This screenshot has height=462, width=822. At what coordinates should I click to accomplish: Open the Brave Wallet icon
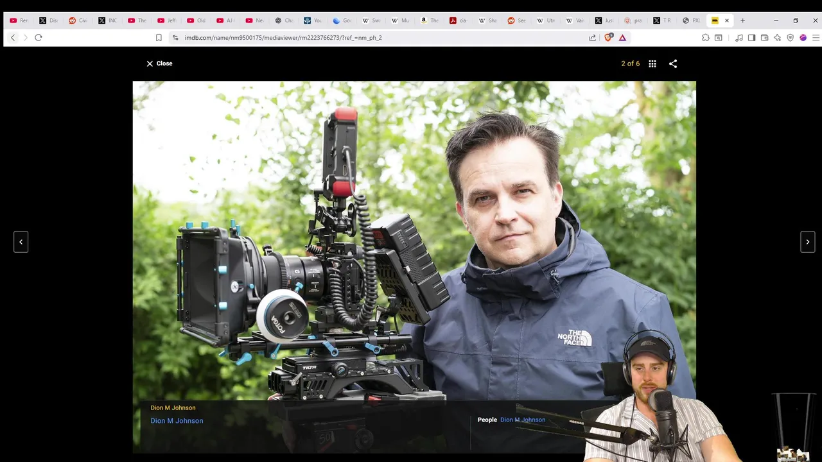(765, 38)
